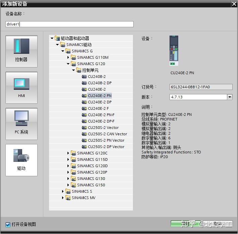Open the SINAMICS G120 folder icon

coord(74,64)
